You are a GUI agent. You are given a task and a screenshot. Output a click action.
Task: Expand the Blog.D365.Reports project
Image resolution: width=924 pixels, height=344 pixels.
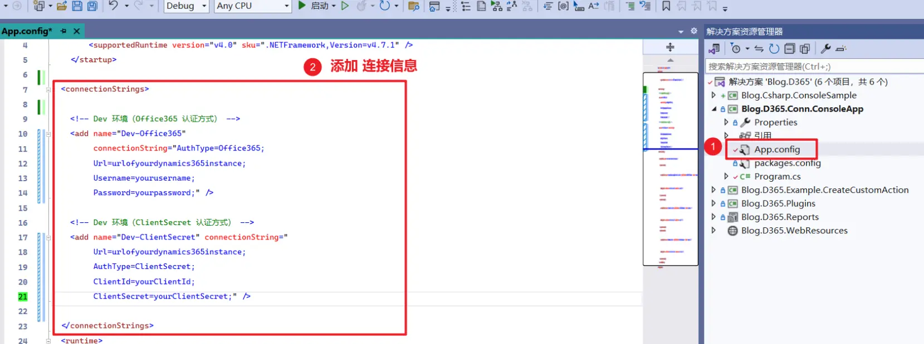coord(713,217)
